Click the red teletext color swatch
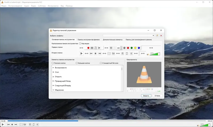Viewport: 213px width, 127px height. [128, 48]
